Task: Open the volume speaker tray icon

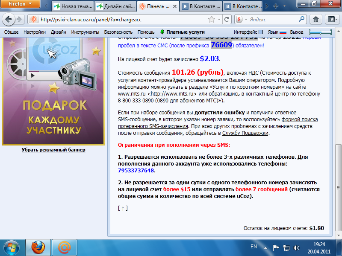Action: (x=296, y=248)
